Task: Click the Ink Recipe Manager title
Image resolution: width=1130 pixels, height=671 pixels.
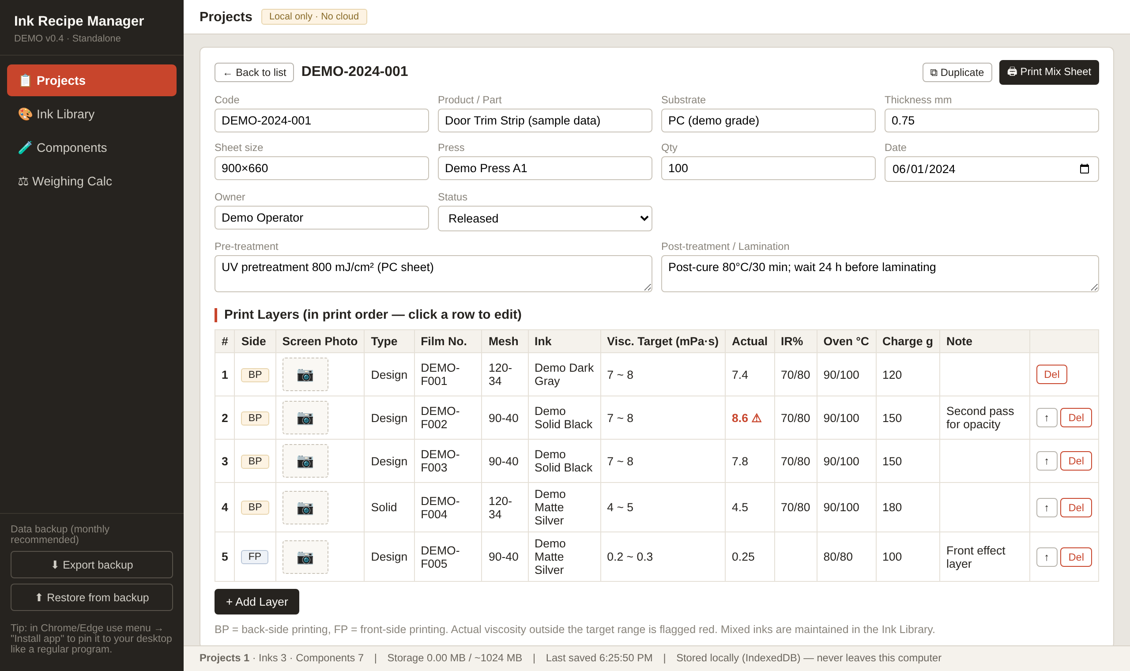Action: tap(79, 21)
